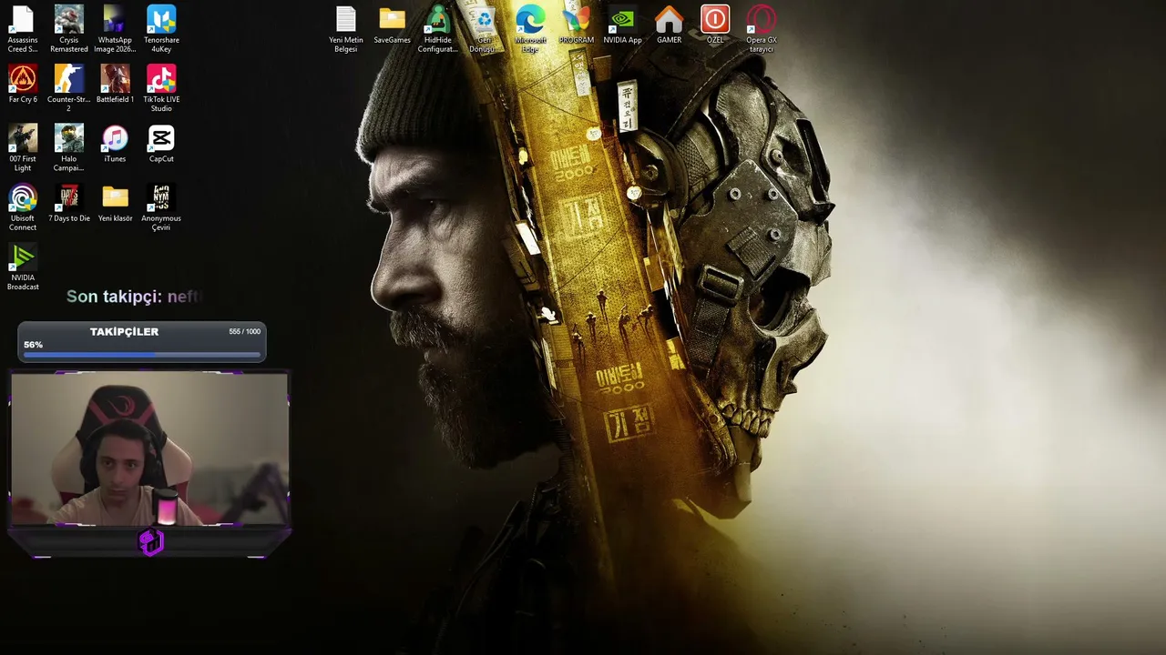Select the 007 First Light icon
This screenshot has width=1166, height=655.
(23, 147)
